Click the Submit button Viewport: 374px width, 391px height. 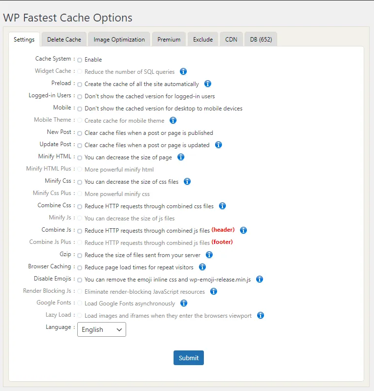tap(188, 358)
